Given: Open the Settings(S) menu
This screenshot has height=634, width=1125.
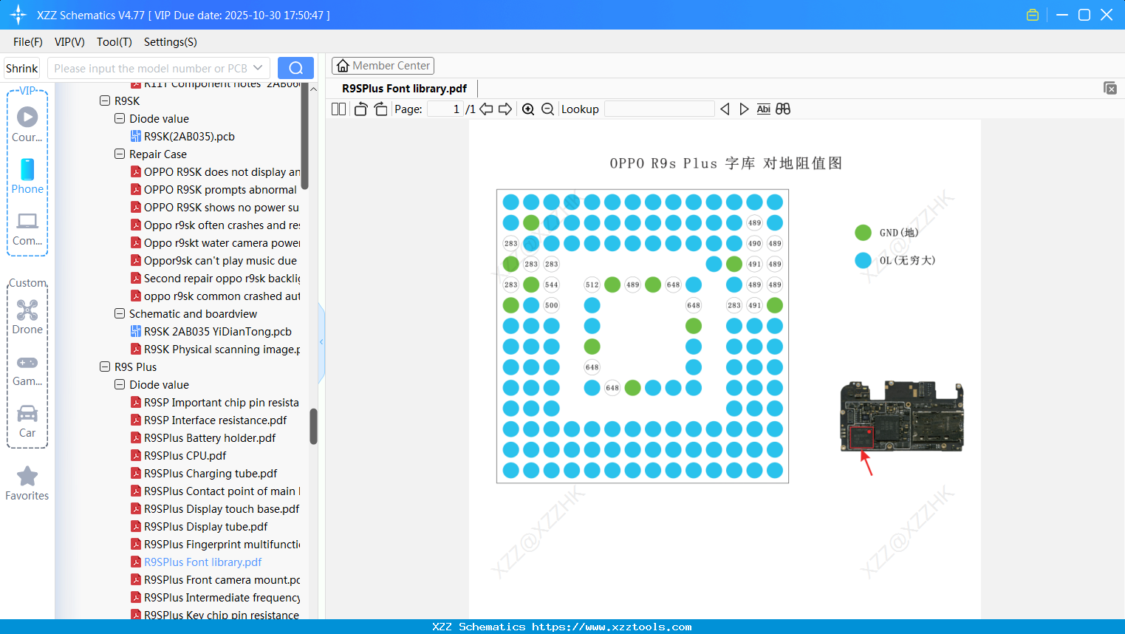Looking at the screenshot, I should tap(171, 42).
